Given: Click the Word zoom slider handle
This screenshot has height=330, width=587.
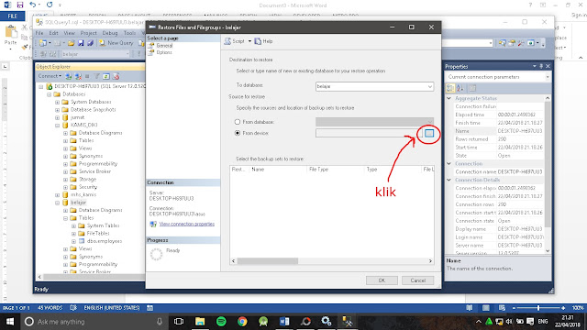Looking at the screenshot, I should coord(538,308).
